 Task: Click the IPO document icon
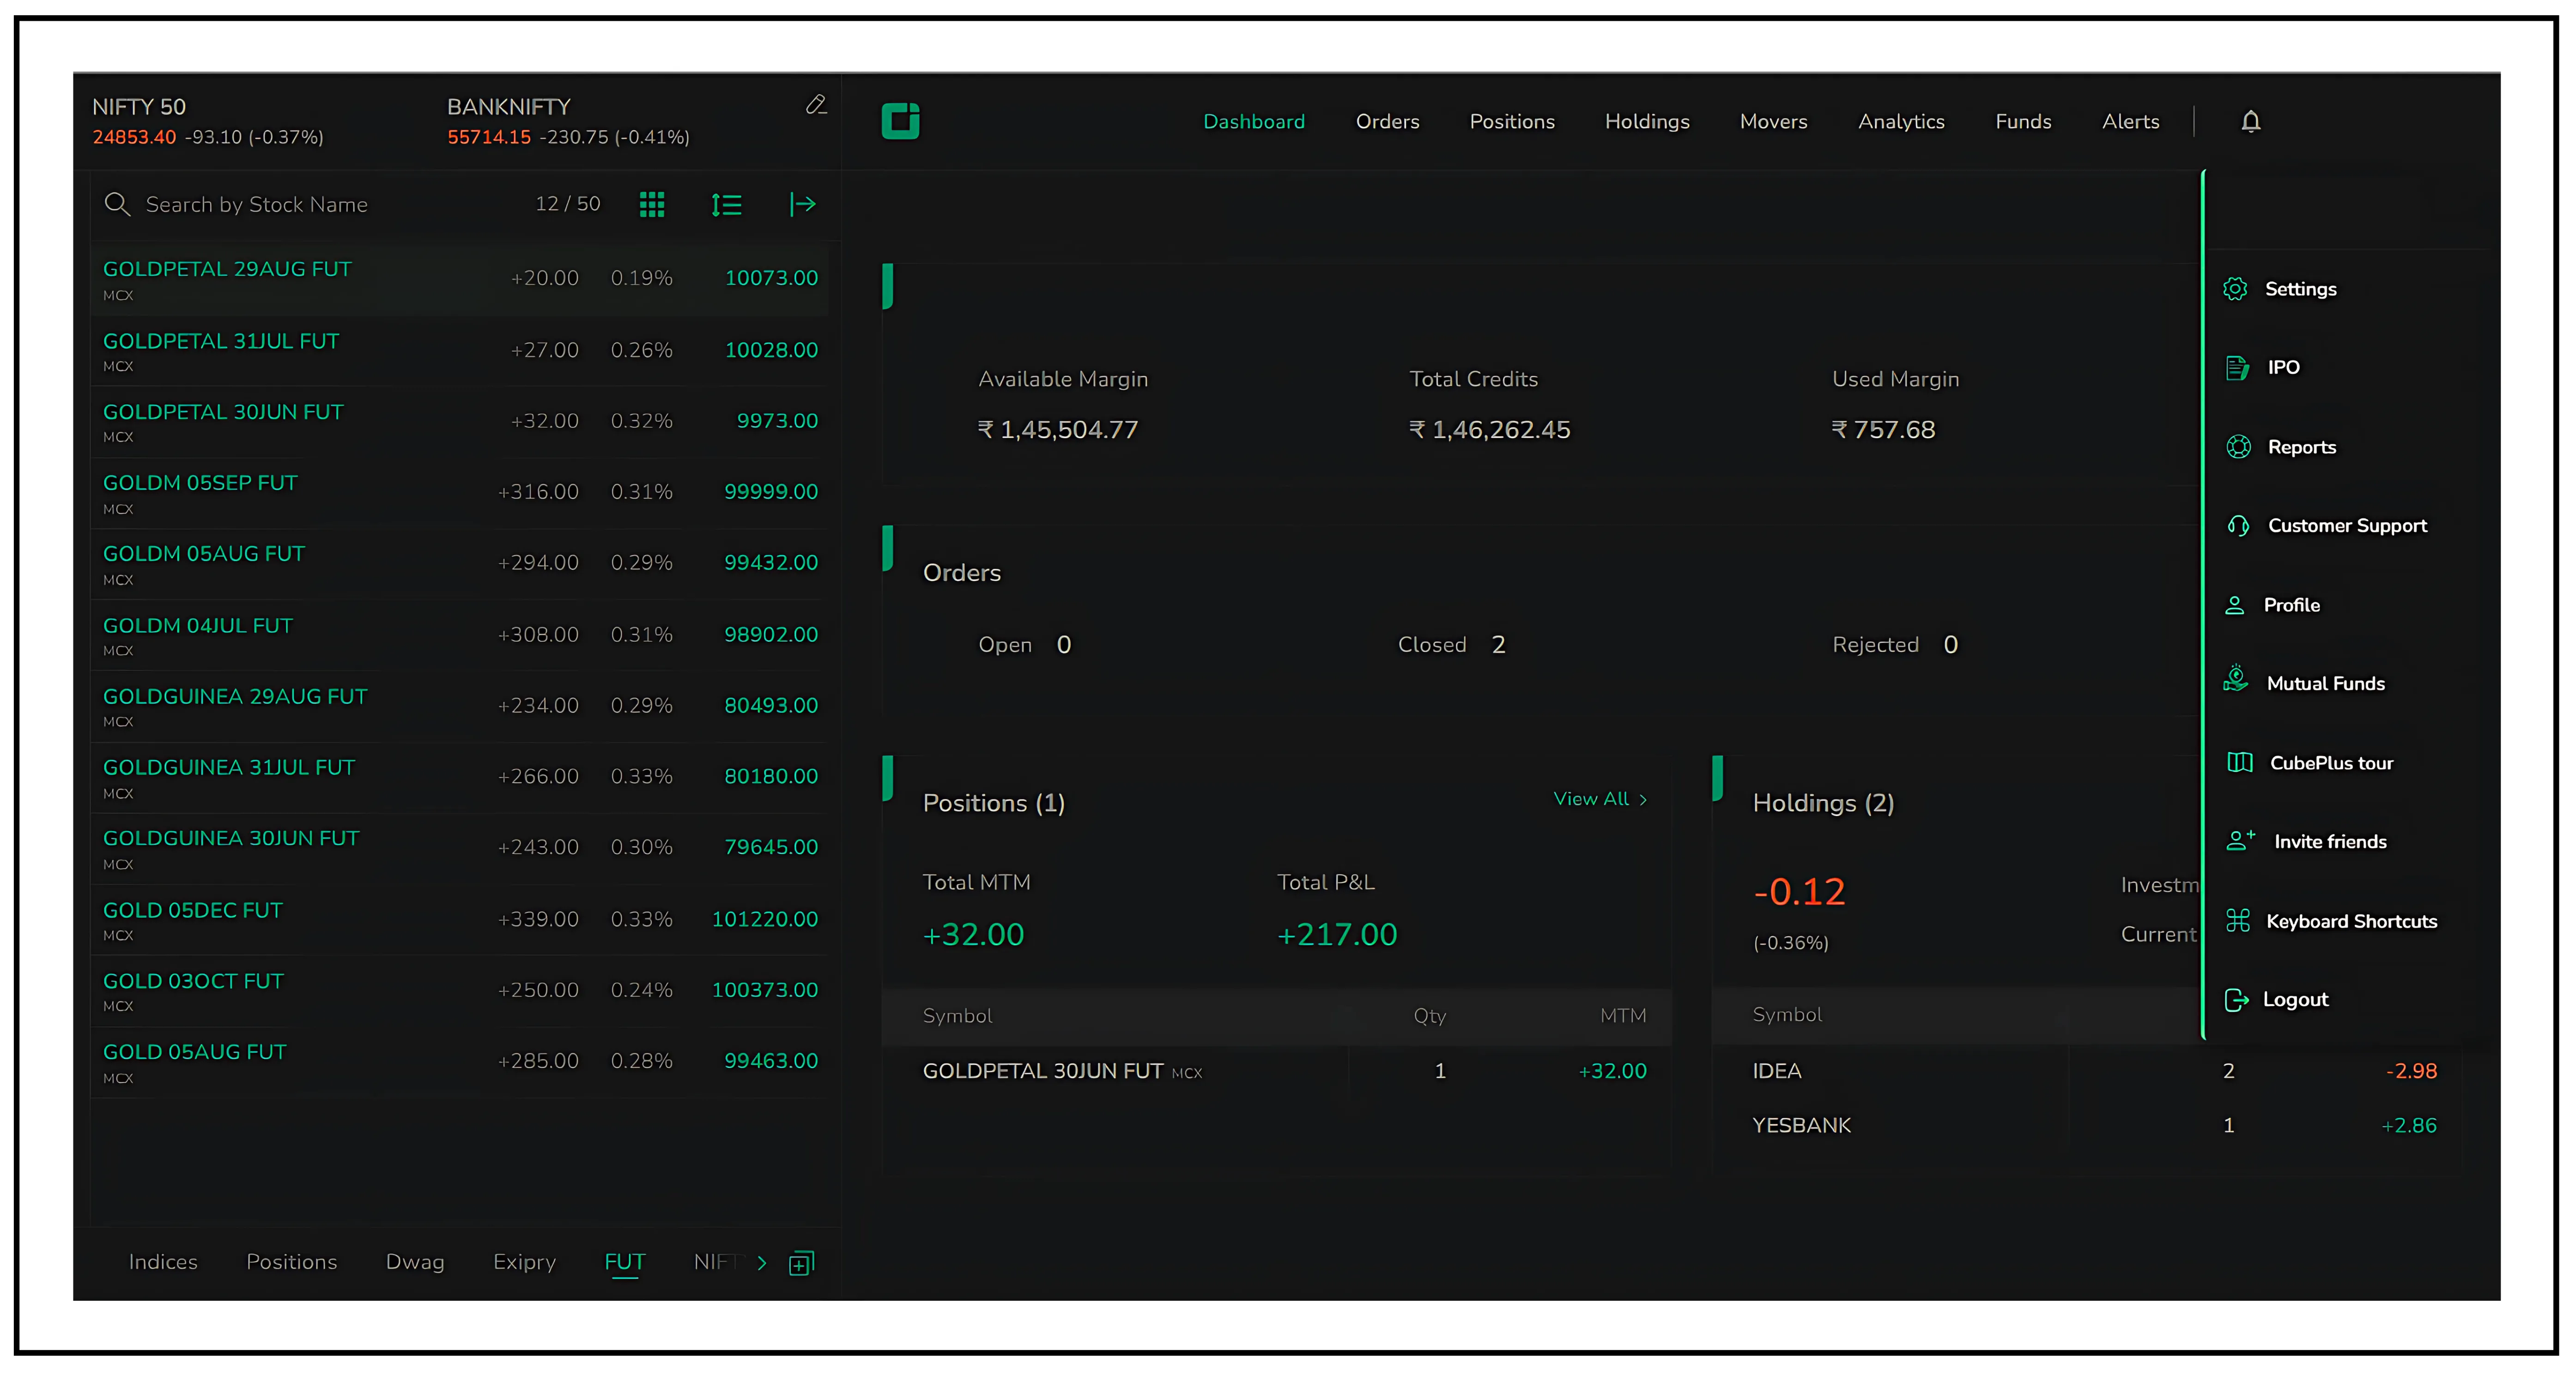(x=2237, y=368)
